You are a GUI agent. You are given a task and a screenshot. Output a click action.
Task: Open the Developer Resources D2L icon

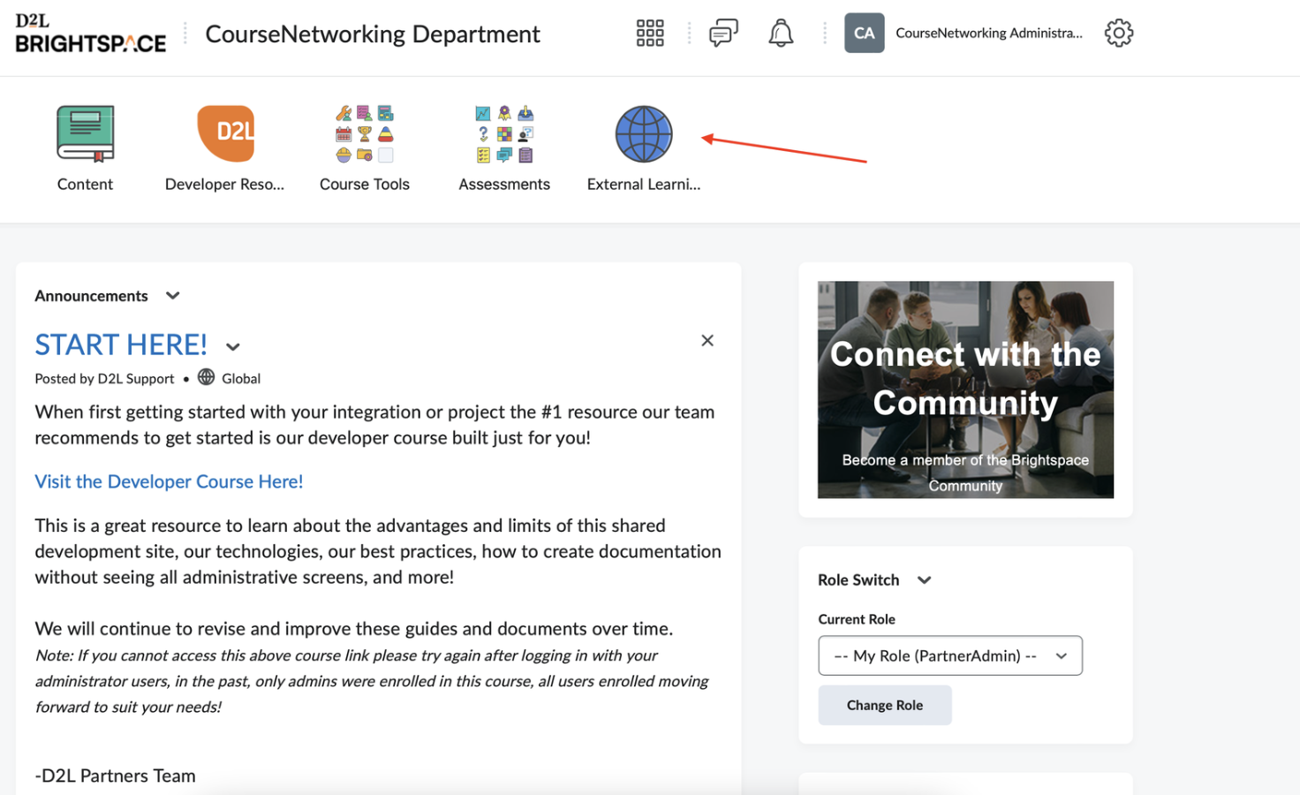point(224,134)
